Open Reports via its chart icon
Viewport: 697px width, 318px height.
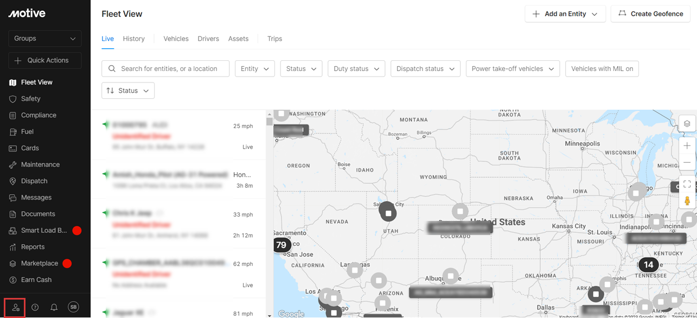[x=13, y=247]
